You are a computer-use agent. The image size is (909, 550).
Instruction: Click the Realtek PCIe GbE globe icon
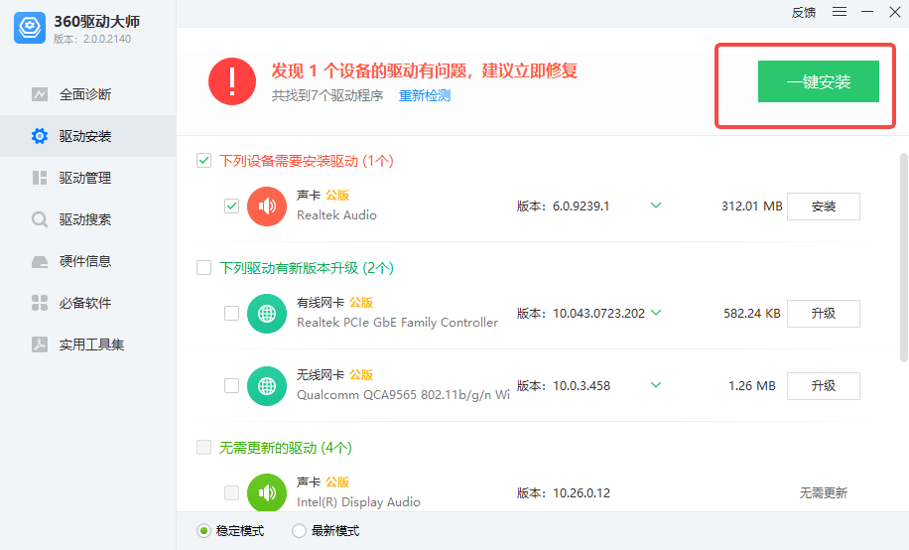point(267,314)
